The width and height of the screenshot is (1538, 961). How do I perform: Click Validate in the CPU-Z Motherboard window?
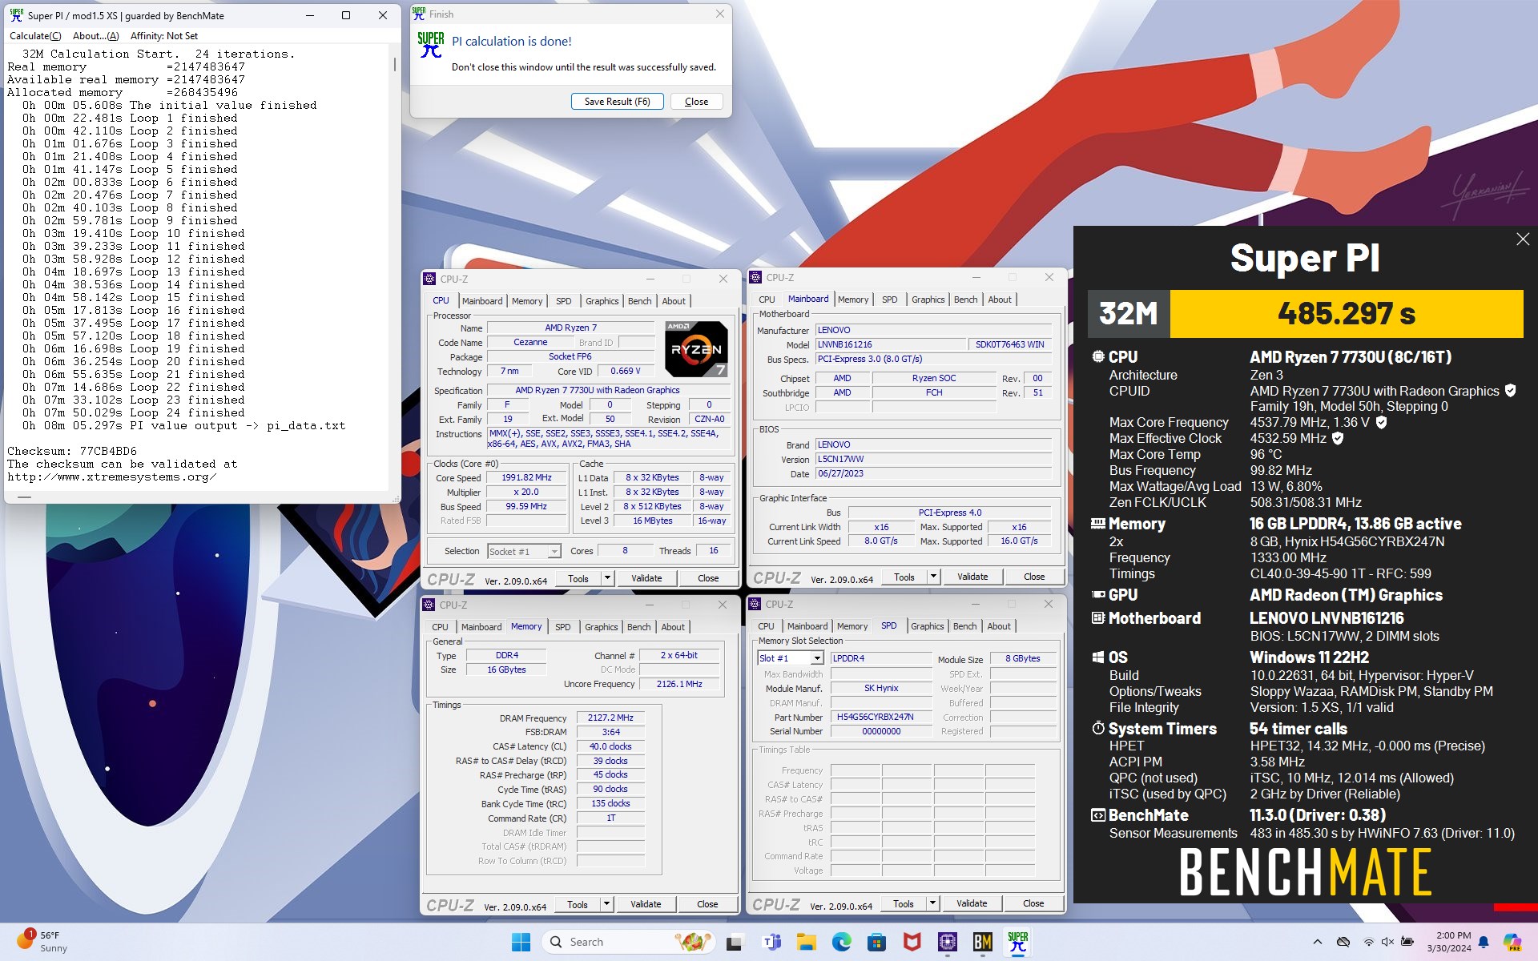tap(972, 577)
